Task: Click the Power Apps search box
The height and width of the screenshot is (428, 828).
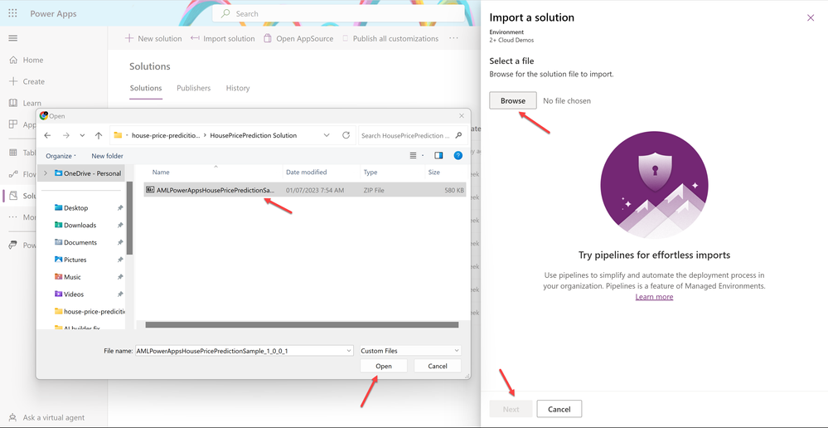Action: click(338, 14)
